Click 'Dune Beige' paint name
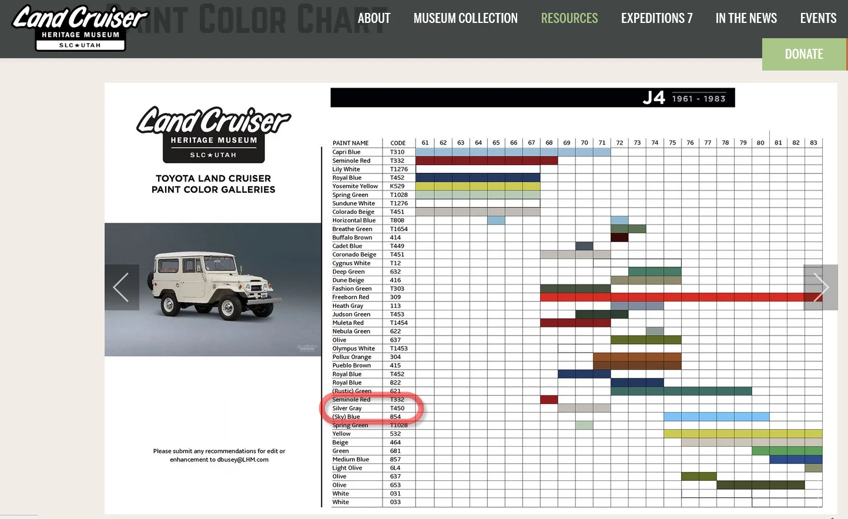The width and height of the screenshot is (848, 519). coord(348,280)
